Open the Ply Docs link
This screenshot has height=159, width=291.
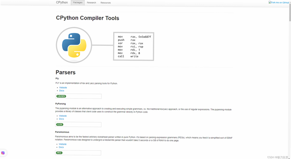(x=61, y=91)
